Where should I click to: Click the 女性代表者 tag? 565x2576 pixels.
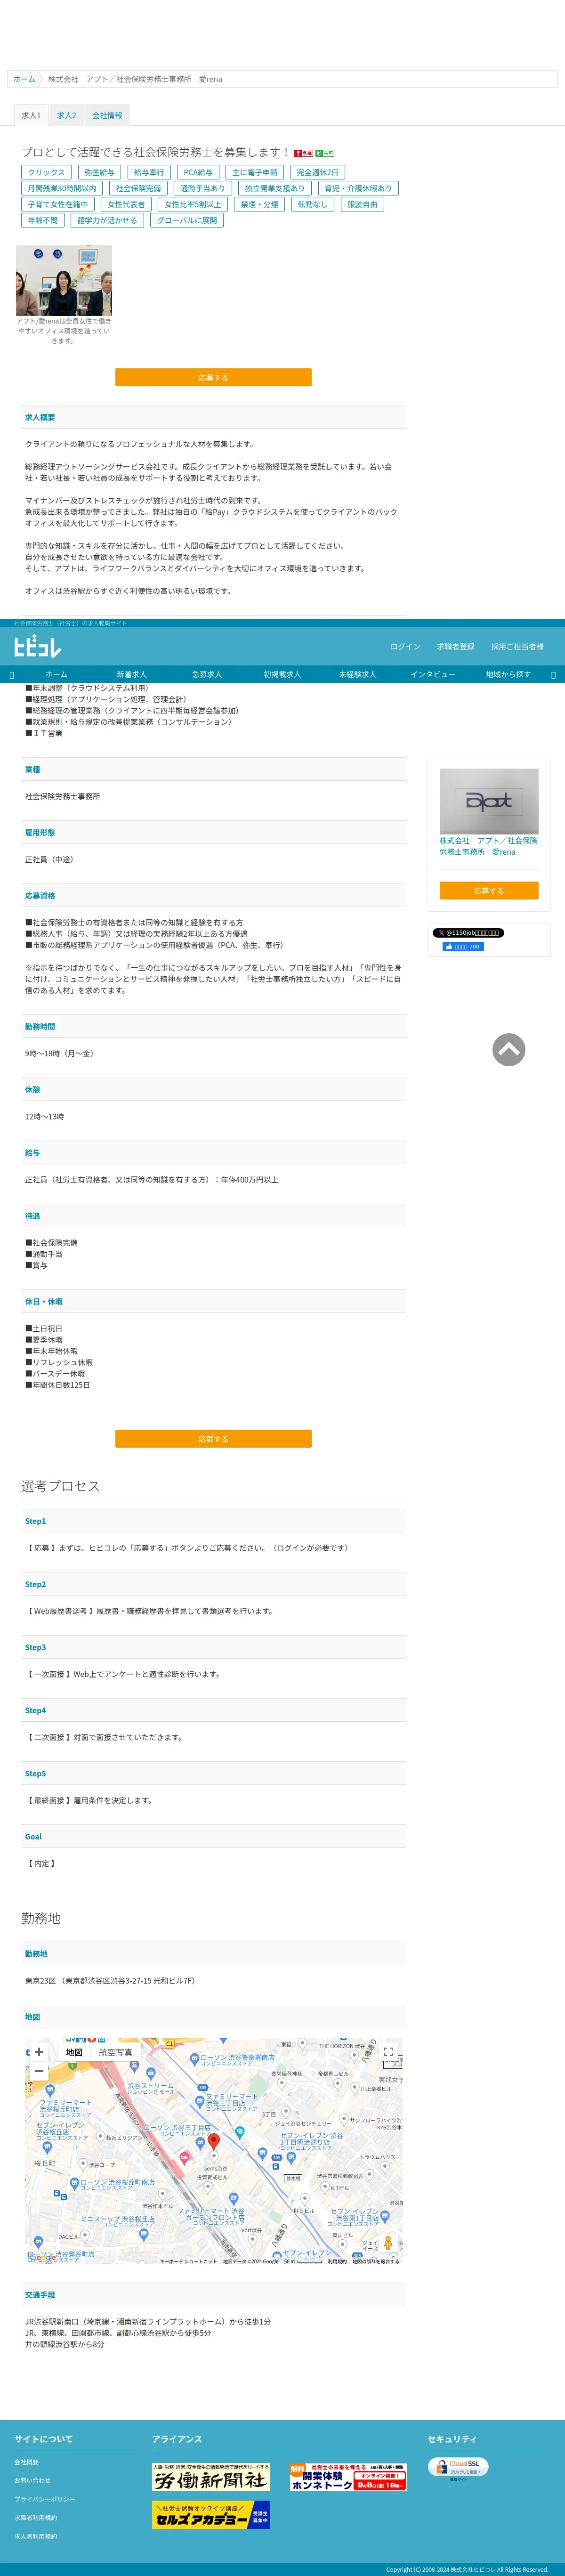pos(127,204)
